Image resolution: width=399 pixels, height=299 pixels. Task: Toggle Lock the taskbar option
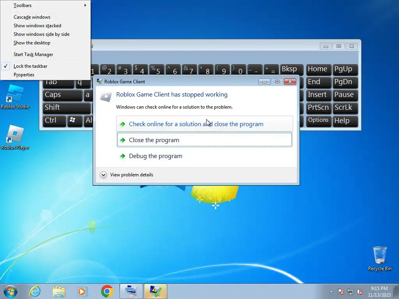click(x=45, y=66)
